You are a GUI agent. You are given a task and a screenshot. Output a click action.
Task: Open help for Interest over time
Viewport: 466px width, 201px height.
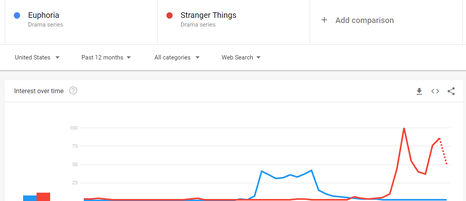point(73,90)
